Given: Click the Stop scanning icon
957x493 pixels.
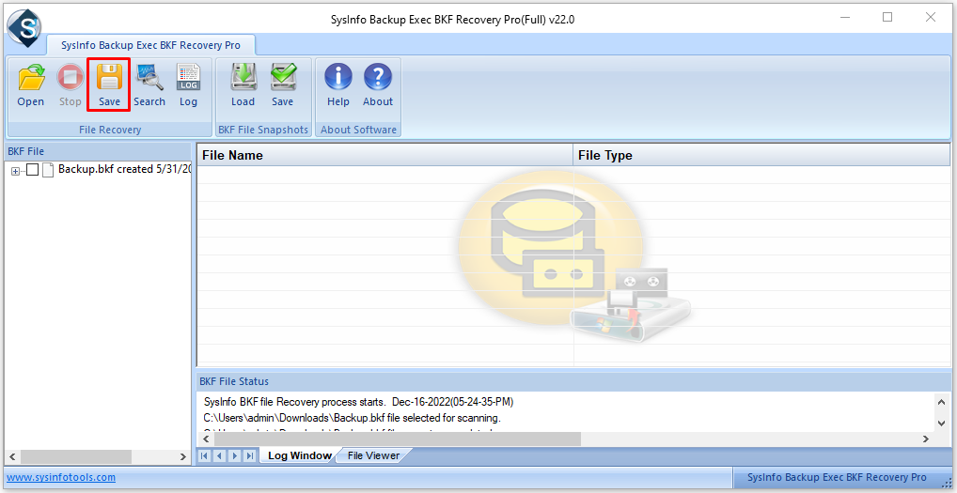Looking at the screenshot, I should (x=71, y=85).
